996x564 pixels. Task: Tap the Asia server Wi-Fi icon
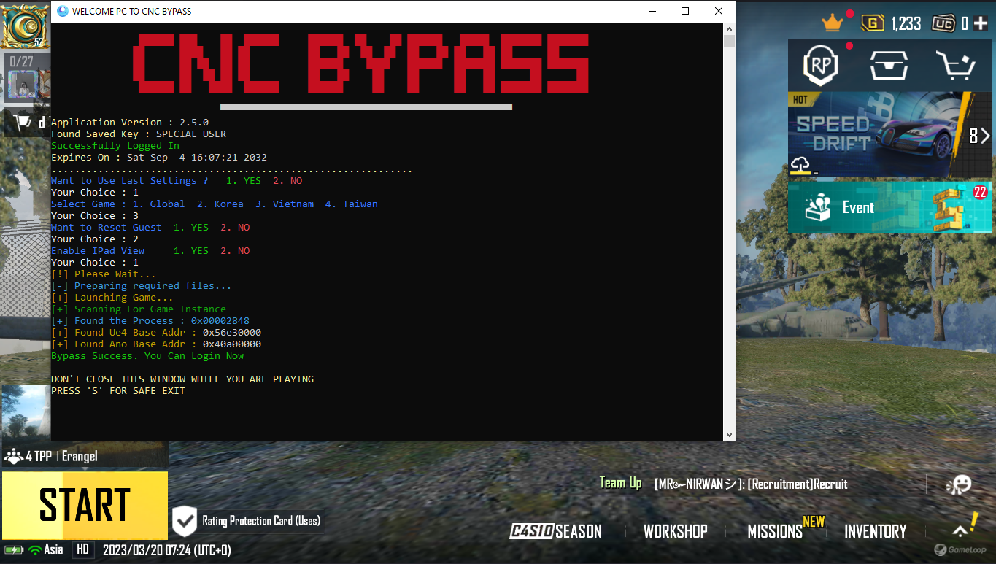[x=34, y=549]
